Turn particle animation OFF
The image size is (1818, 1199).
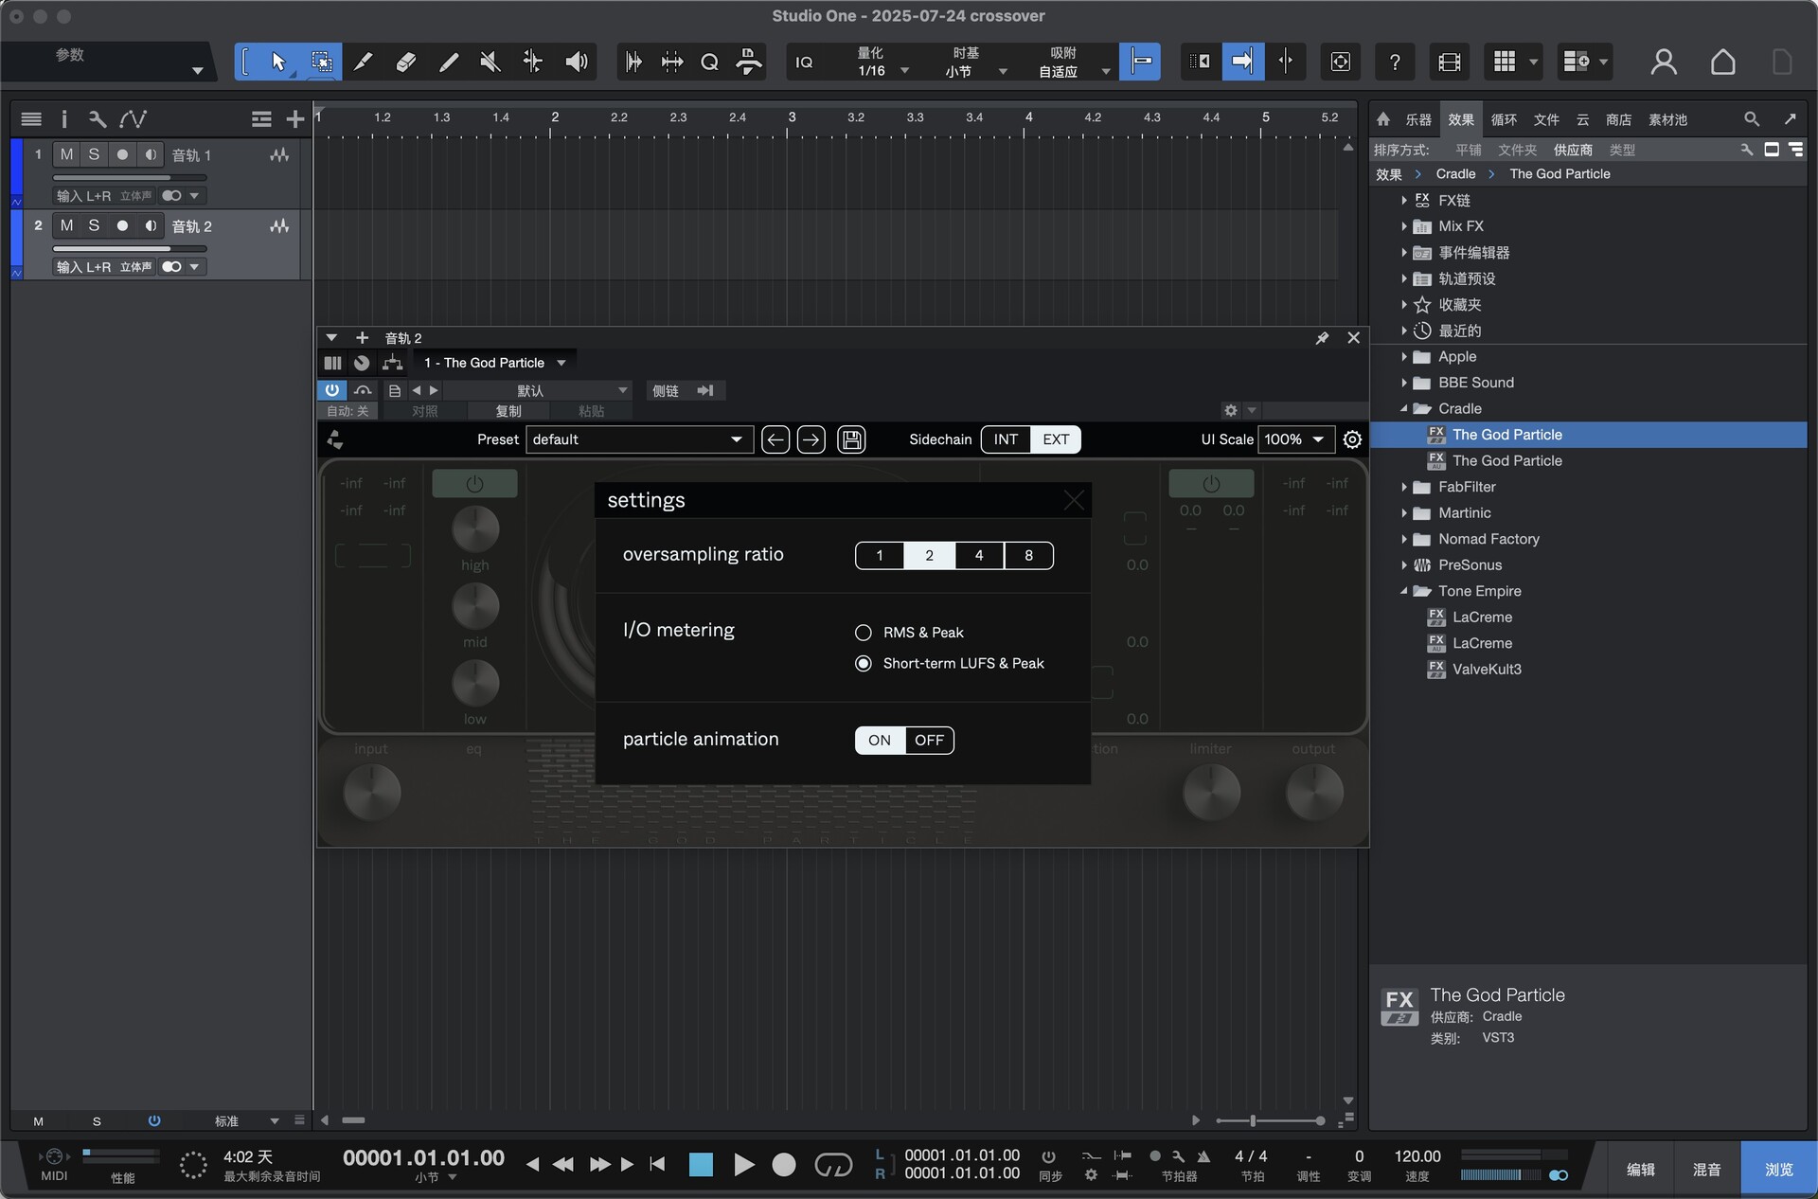click(929, 740)
